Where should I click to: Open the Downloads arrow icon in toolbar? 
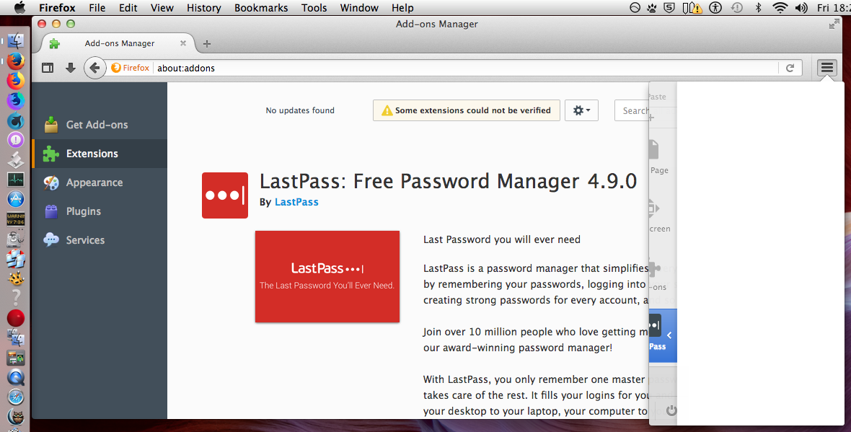coord(70,68)
